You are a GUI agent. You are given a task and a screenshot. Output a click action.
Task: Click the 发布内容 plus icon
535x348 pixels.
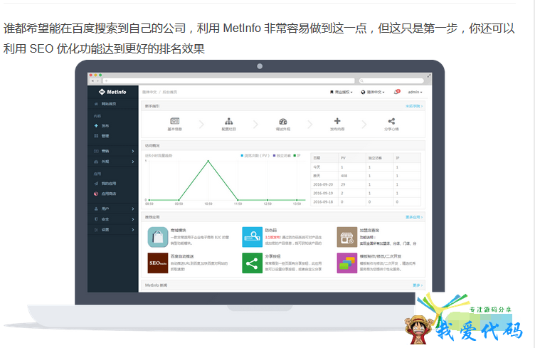pos(337,121)
